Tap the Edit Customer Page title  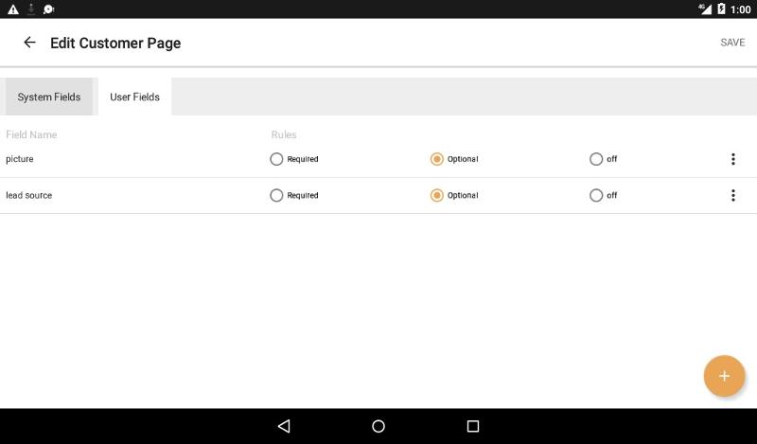coord(115,43)
